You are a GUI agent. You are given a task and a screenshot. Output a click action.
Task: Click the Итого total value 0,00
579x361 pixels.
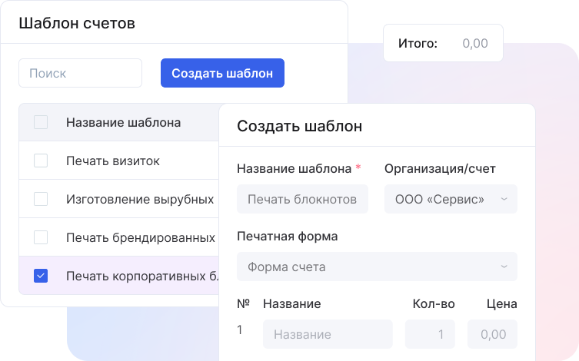click(475, 43)
